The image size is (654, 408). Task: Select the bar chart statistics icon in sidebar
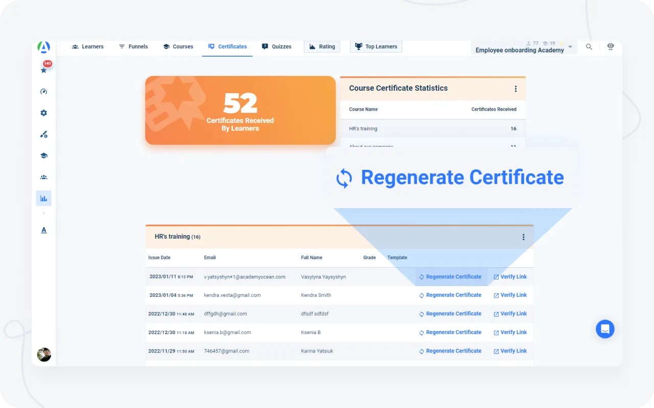(x=44, y=198)
